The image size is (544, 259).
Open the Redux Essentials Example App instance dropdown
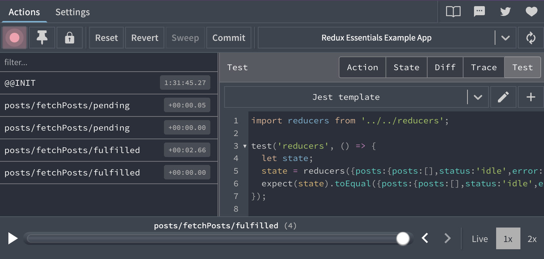pyautogui.click(x=506, y=37)
